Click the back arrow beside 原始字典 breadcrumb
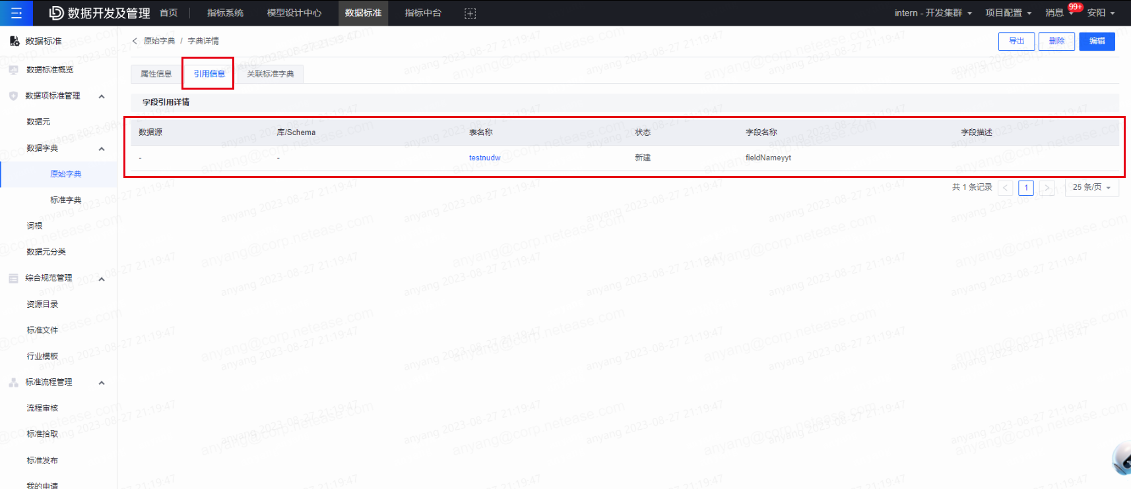The height and width of the screenshot is (489, 1131). pyautogui.click(x=135, y=41)
